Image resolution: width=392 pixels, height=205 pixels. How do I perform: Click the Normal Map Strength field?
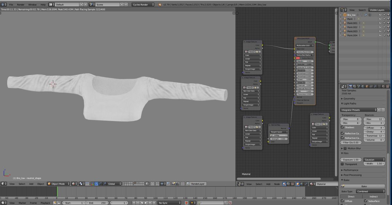coord(278,139)
